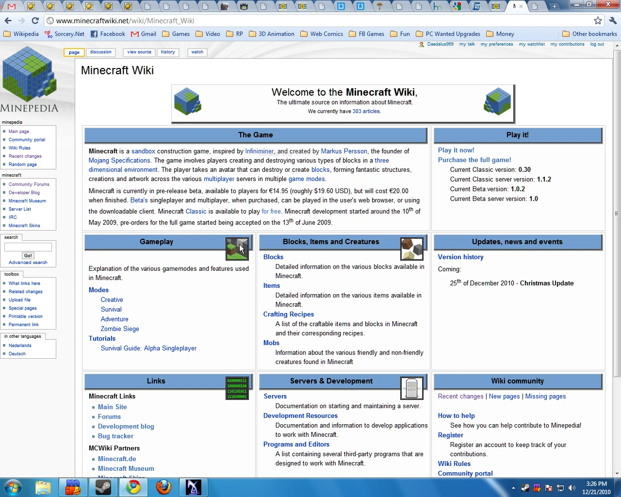
Task: Click 'Play it now!' link
Action: pos(456,150)
